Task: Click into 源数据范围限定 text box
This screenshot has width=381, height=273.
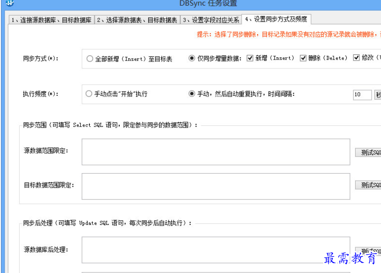Action: pos(216,152)
